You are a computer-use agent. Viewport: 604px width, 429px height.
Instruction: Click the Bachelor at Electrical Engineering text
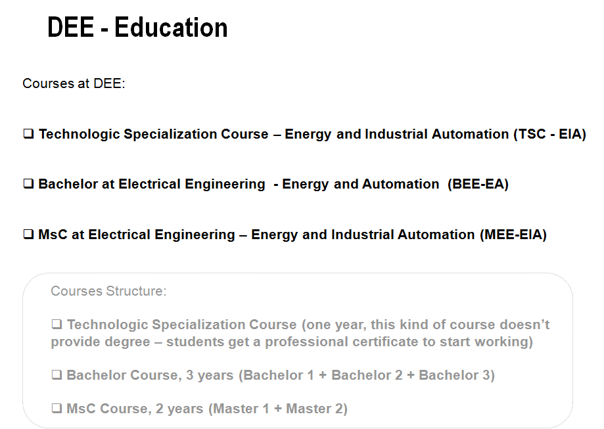tap(152, 185)
